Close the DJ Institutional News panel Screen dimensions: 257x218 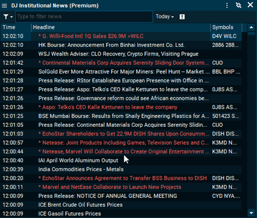(250, 5)
